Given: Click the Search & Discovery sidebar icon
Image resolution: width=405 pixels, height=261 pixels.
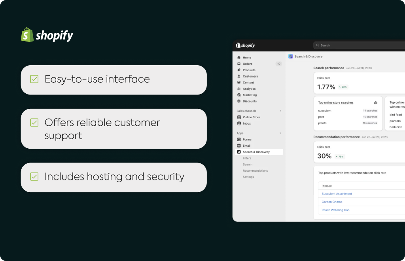Looking at the screenshot, I should pyautogui.click(x=239, y=152).
